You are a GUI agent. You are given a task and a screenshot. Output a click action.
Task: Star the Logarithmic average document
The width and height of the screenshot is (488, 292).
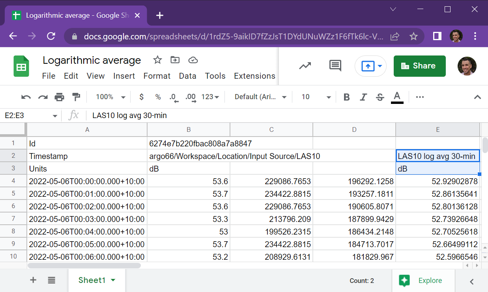pos(157,60)
